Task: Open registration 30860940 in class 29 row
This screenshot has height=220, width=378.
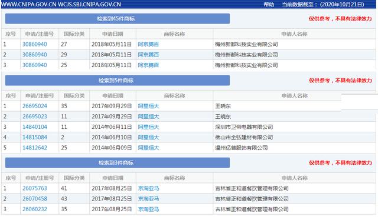Action: tap(35, 55)
